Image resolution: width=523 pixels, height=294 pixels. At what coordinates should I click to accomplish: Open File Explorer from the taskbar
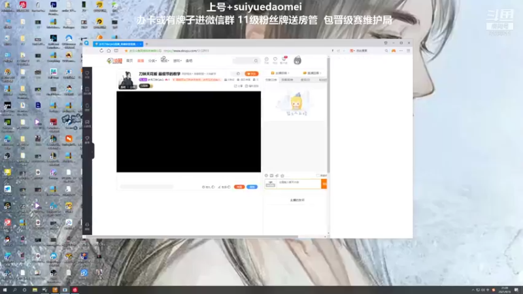tap(35, 290)
